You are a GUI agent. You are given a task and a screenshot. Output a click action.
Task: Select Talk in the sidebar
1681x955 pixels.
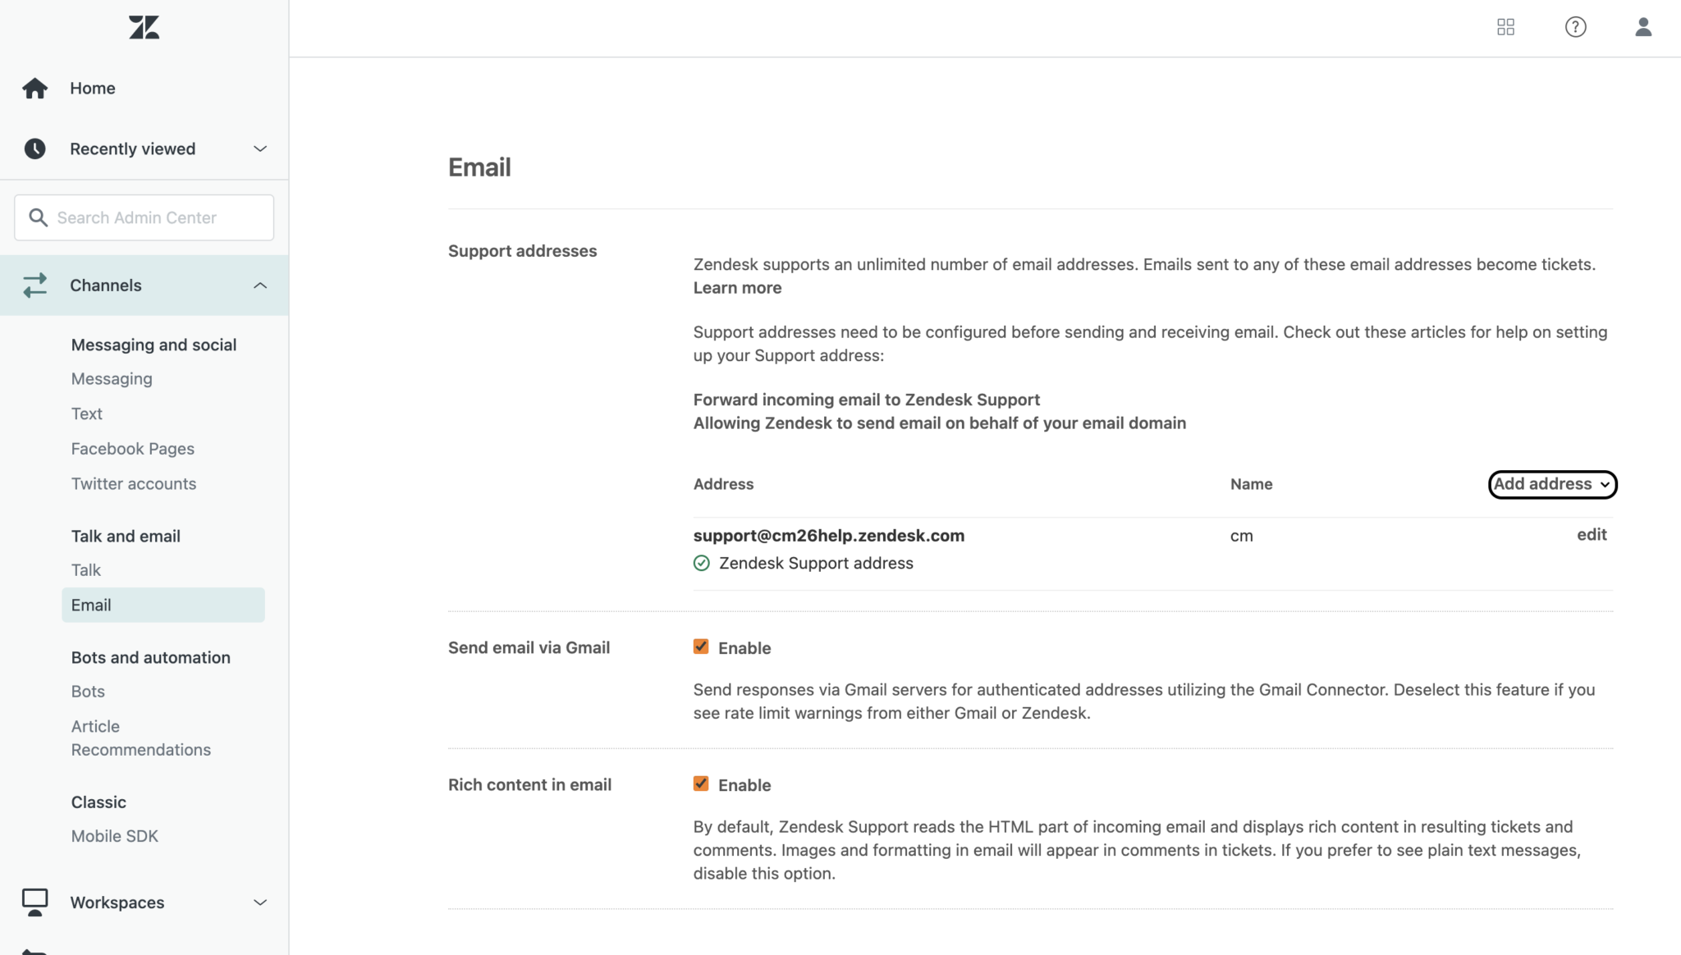[85, 569]
